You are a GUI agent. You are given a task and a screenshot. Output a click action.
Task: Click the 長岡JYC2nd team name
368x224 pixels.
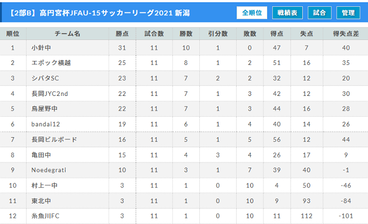(x=49, y=94)
